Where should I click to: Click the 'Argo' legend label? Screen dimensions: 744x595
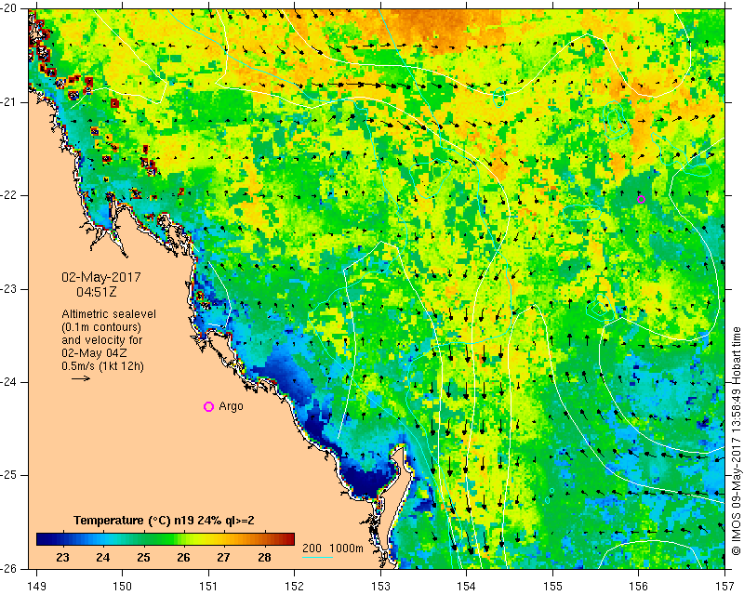(x=231, y=406)
